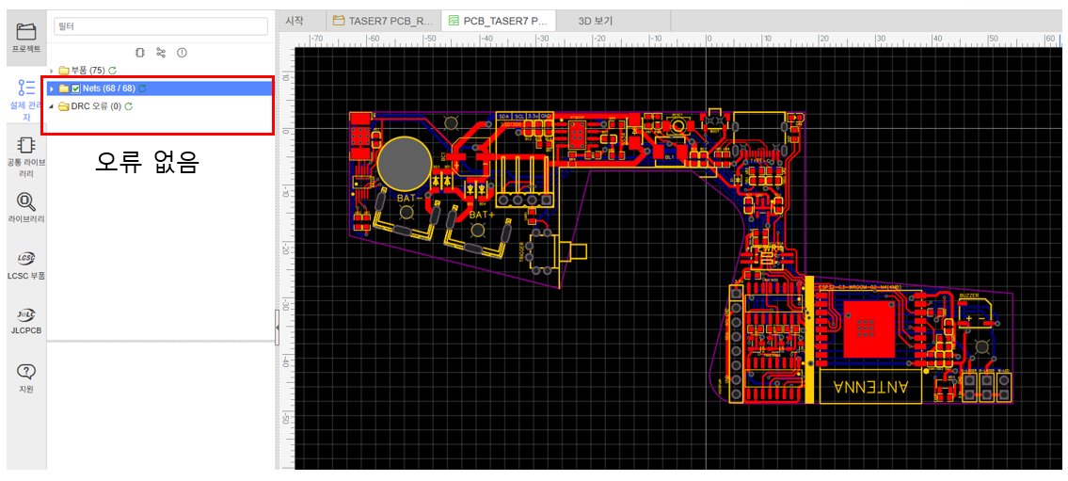Expand the Nets (68 / 68) folder
1068x481 pixels.
51,88
